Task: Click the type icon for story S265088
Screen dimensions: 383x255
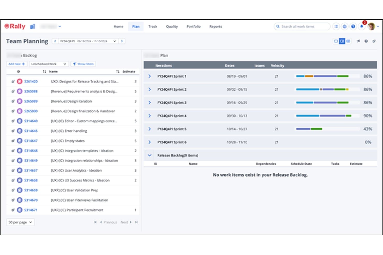Action: (20, 91)
